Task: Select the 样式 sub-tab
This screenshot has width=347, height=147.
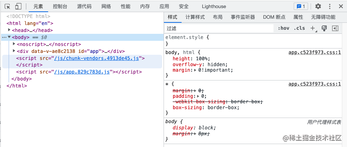Action: [173, 17]
